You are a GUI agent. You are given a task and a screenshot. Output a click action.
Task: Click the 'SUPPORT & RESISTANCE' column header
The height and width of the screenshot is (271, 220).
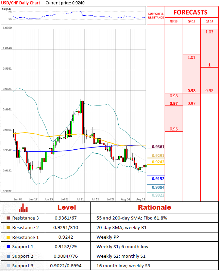point(156,16)
